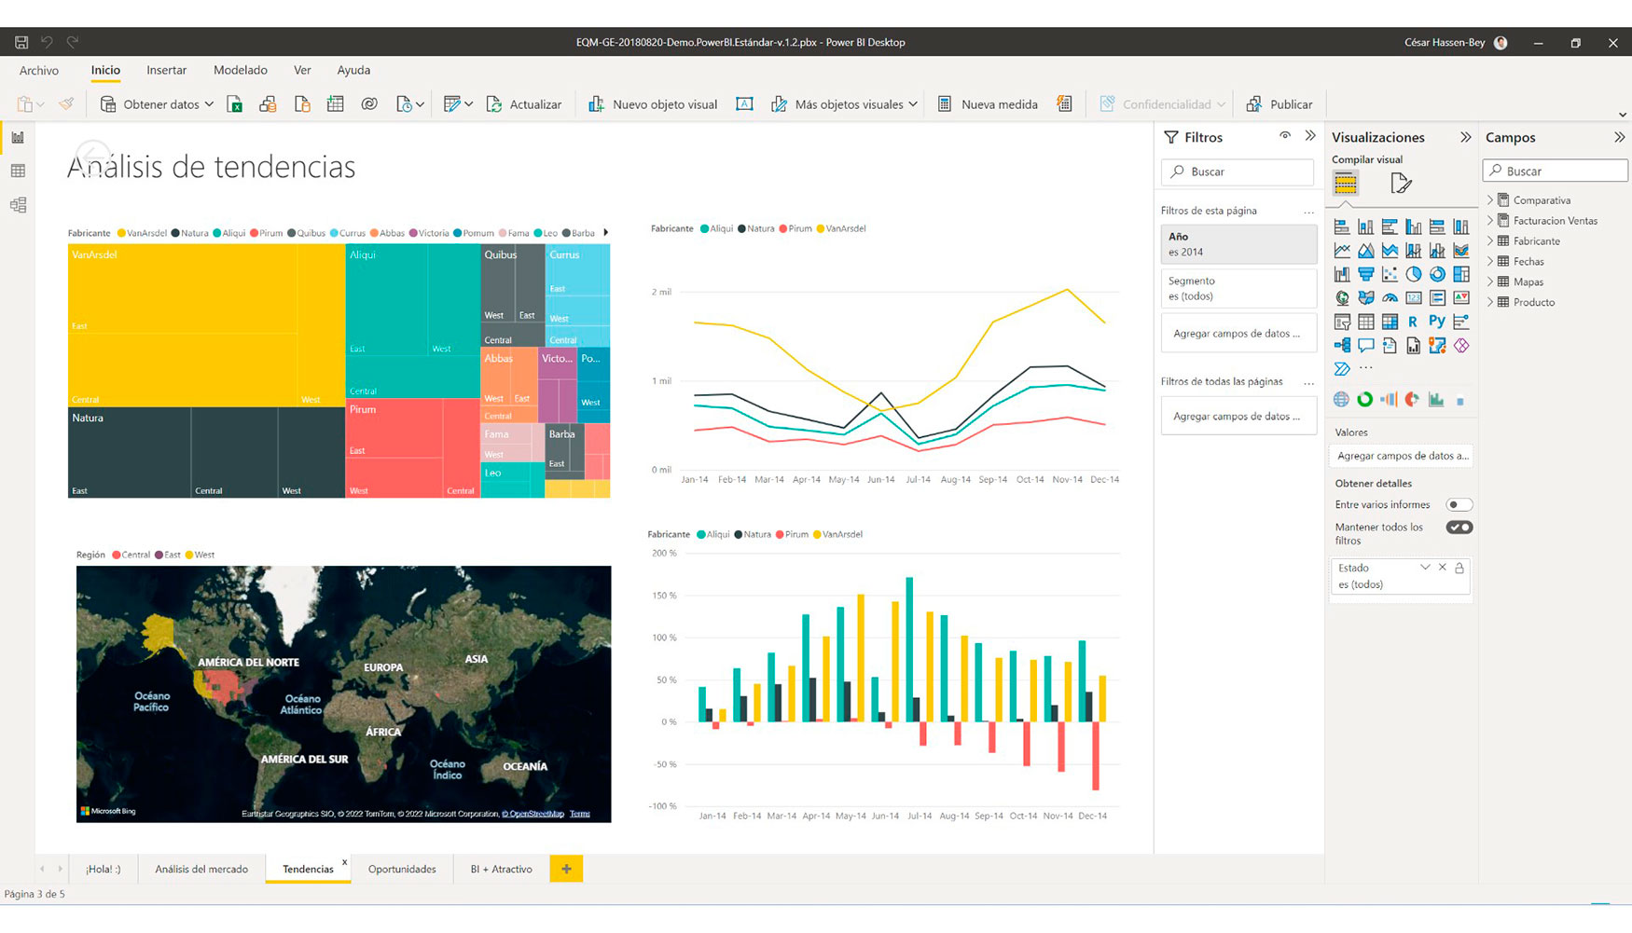The width and height of the screenshot is (1632, 933).
Task: Switch to Data table view in sidebar
Action: [18, 172]
